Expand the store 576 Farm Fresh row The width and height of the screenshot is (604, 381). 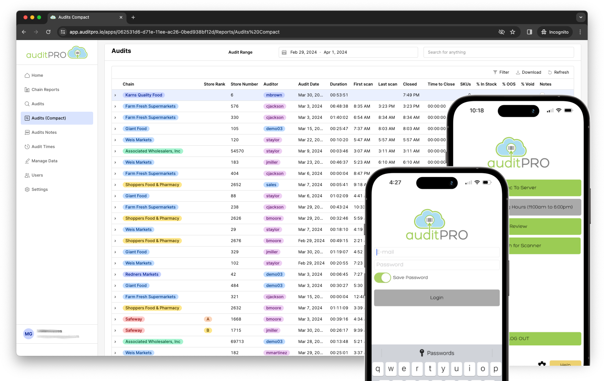116,106
